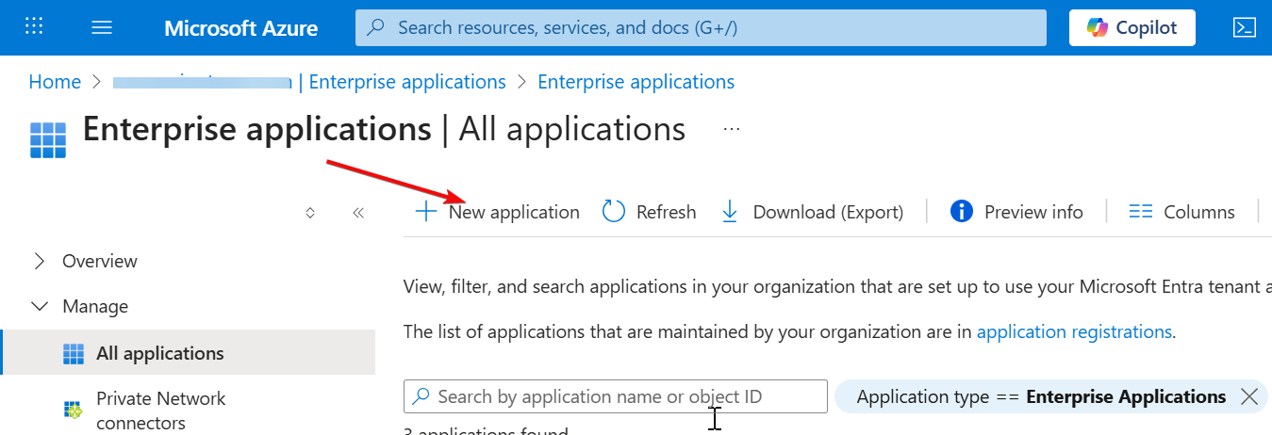Image resolution: width=1272 pixels, height=435 pixels.
Task: Click the up-down sort arrows in sidebar
Action: point(310,213)
